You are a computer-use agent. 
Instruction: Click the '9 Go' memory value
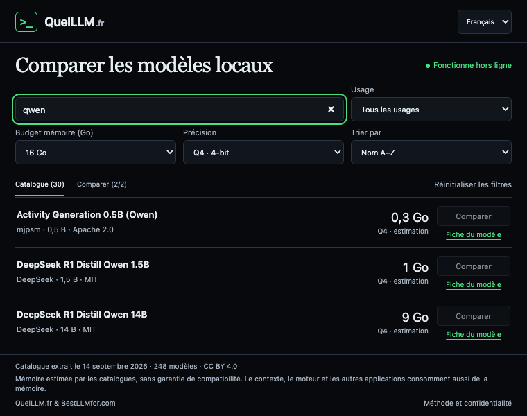click(x=415, y=318)
